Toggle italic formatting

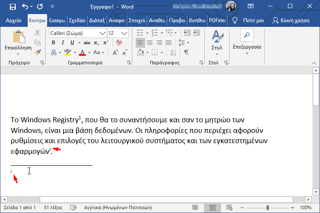pos(63,43)
